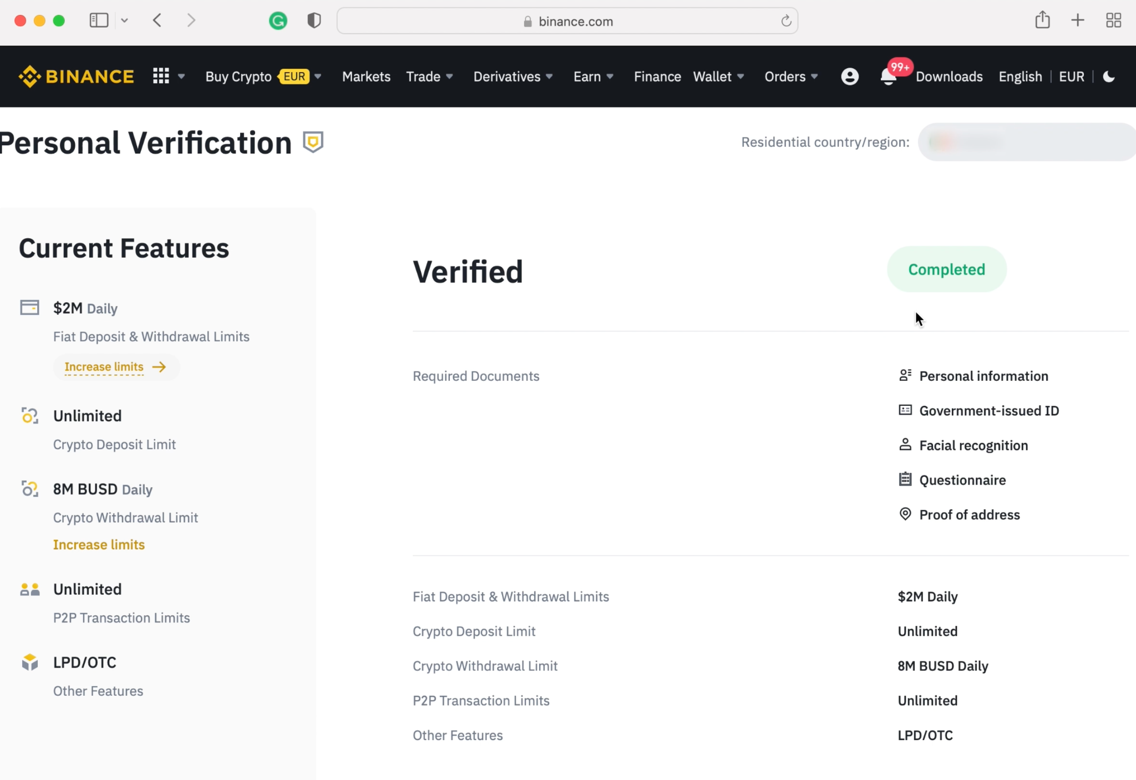This screenshot has width=1136, height=780.
Task: Expand the Derivatives dropdown arrow
Action: pos(549,77)
